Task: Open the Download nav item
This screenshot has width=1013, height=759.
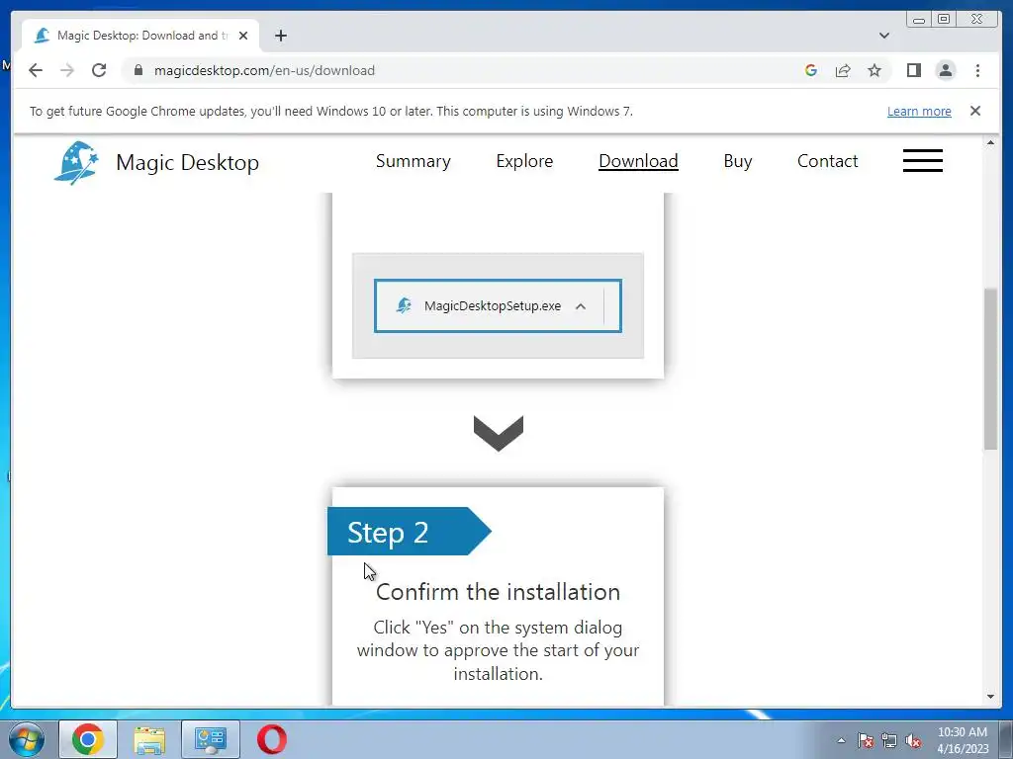Action: (638, 161)
